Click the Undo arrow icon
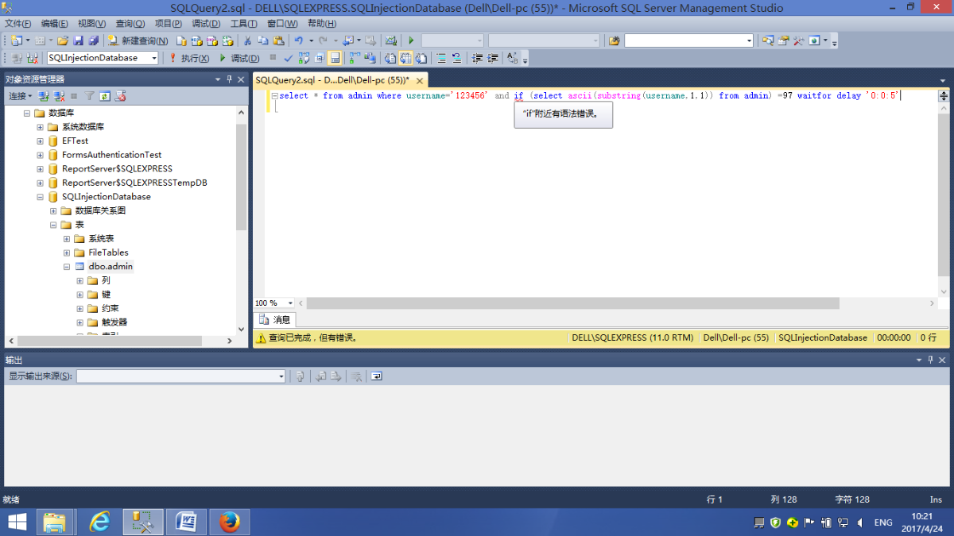Viewport: 954px width, 536px height. pyautogui.click(x=298, y=40)
